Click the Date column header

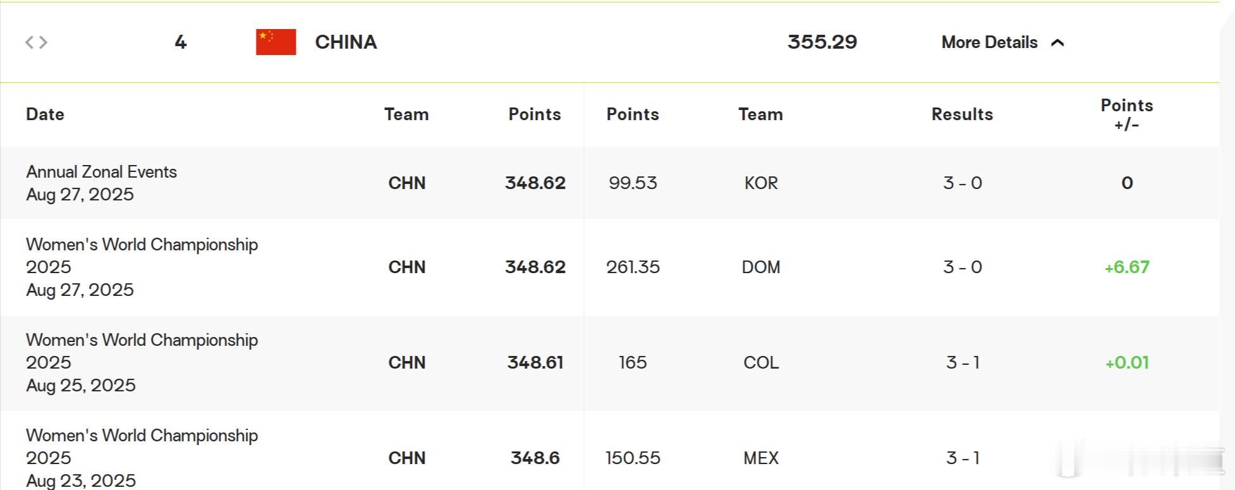point(45,114)
